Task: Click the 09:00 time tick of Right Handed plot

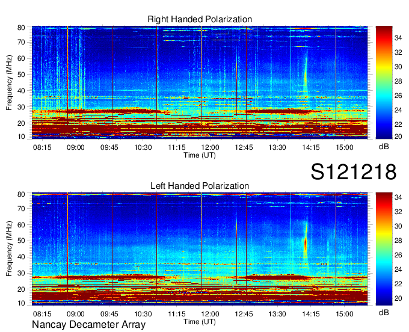Action: click(76, 147)
